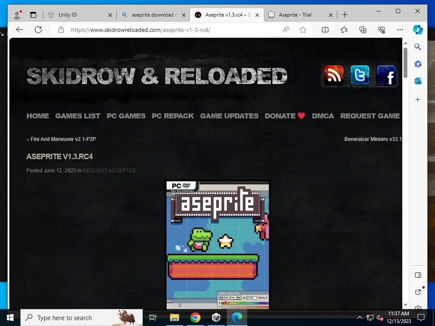Click the address bar URL

click(141, 30)
